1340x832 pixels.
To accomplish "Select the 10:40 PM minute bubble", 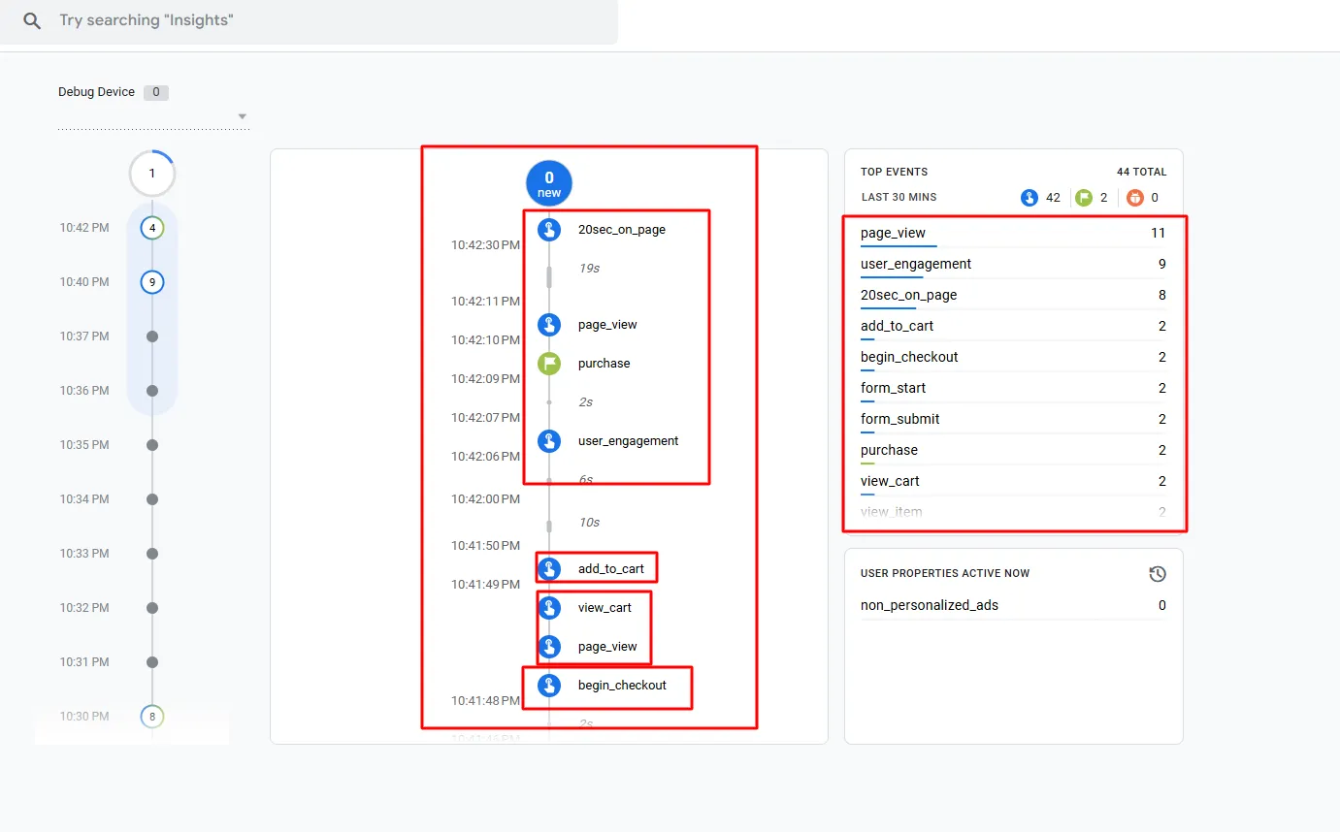I will pyautogui.click(x=152, y=282).
